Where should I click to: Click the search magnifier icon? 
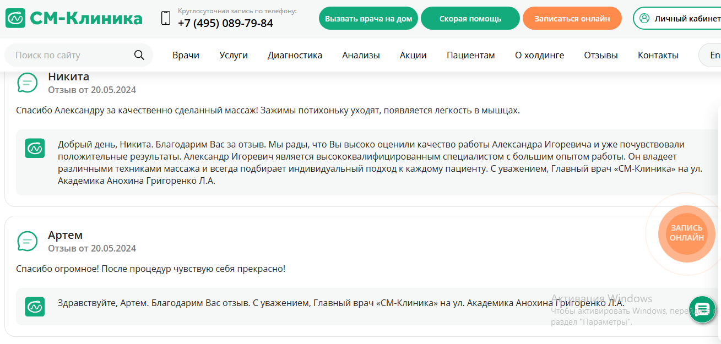tap(139, 54)
